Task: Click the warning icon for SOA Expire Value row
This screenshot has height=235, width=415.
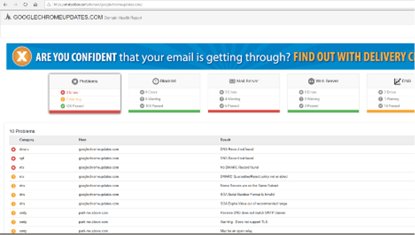Action: coord(13,204)
